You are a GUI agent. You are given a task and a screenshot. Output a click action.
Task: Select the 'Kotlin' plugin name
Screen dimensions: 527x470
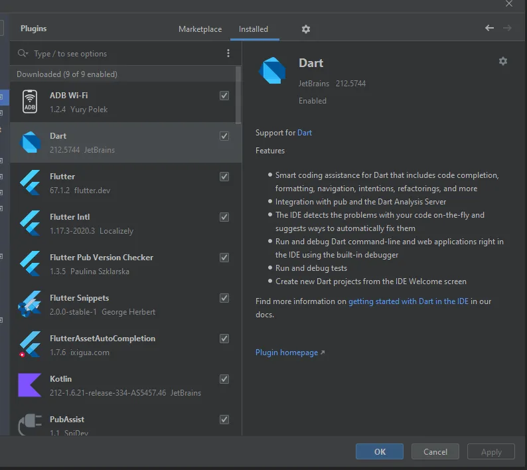(60, 379)
